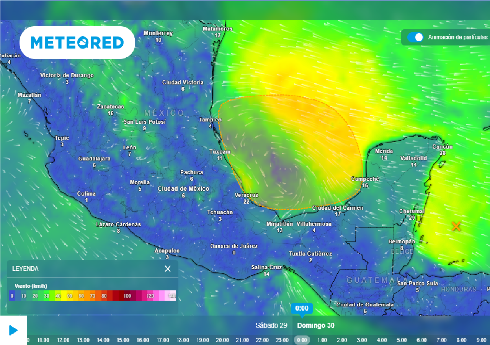Click the Monterrey city label
This screenshot has height=345, width=490.
[x=158, y=33]
